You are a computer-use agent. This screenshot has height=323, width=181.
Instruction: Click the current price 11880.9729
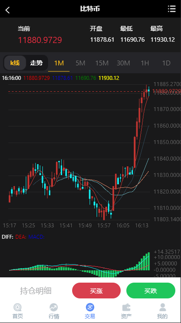[x=40, y=40]
